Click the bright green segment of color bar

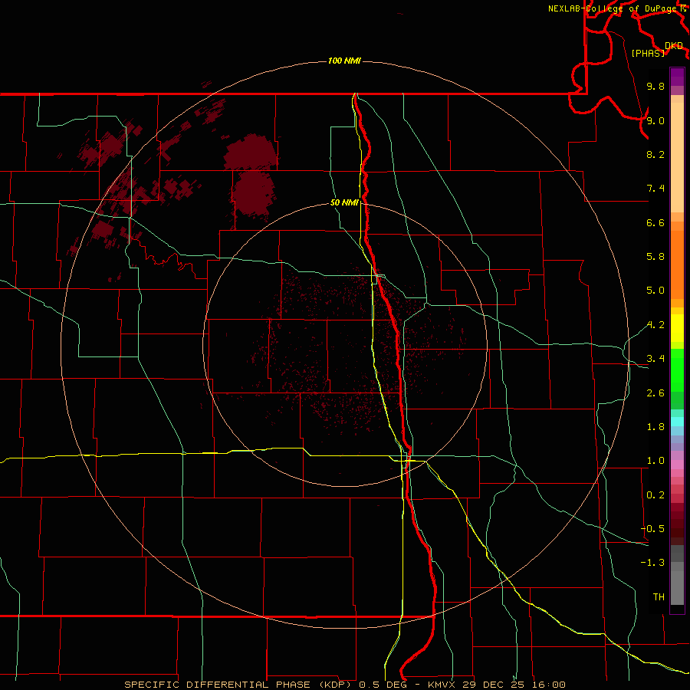(x=677, y=370)
